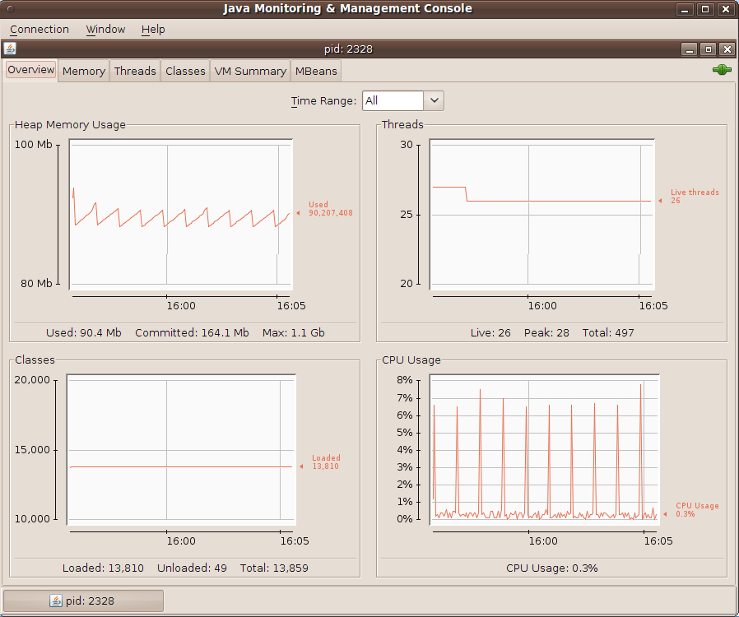Select the Overview tab
Image resolution: width=739 pixels, height=617 pixels.
coord(31,70)
